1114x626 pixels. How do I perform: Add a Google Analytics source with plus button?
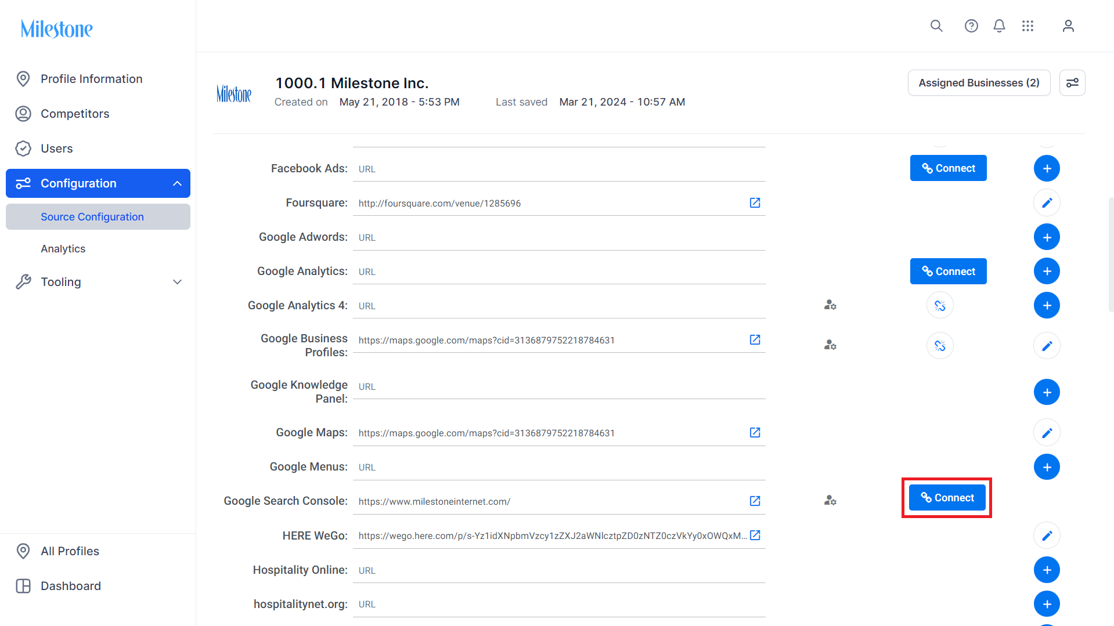click(1047, 272)
